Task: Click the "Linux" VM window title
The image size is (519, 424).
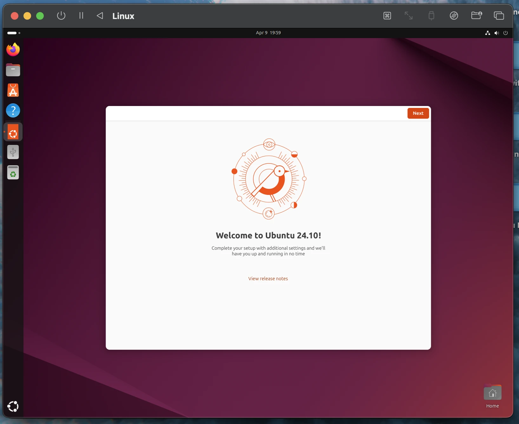Action: click(123, 16)
